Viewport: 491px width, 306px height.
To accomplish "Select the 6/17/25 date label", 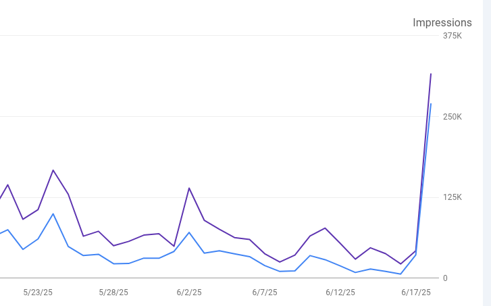I will (416, 292).
